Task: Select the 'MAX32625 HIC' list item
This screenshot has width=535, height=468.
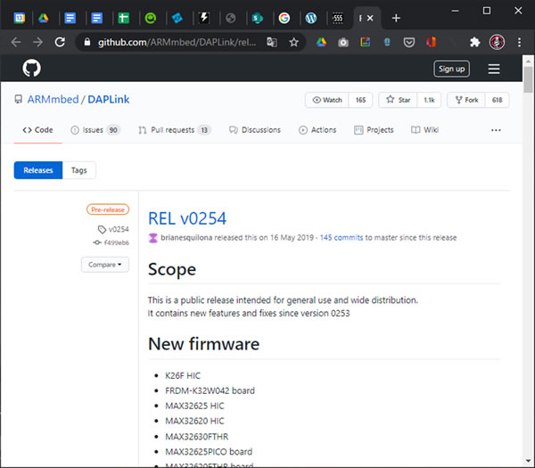Action: pos(194,406)
